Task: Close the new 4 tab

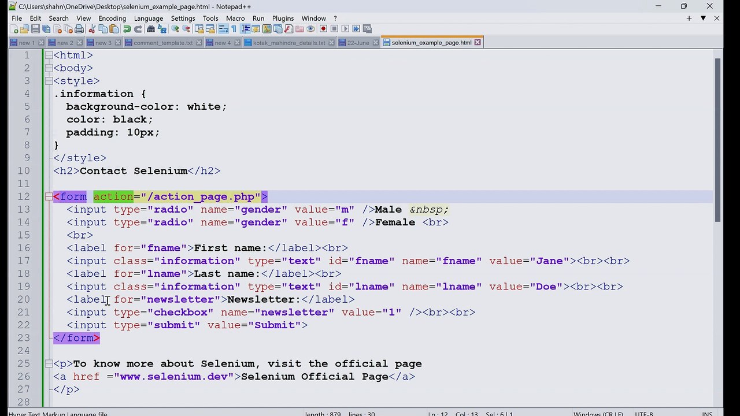Action: click(x=236, y=43)
